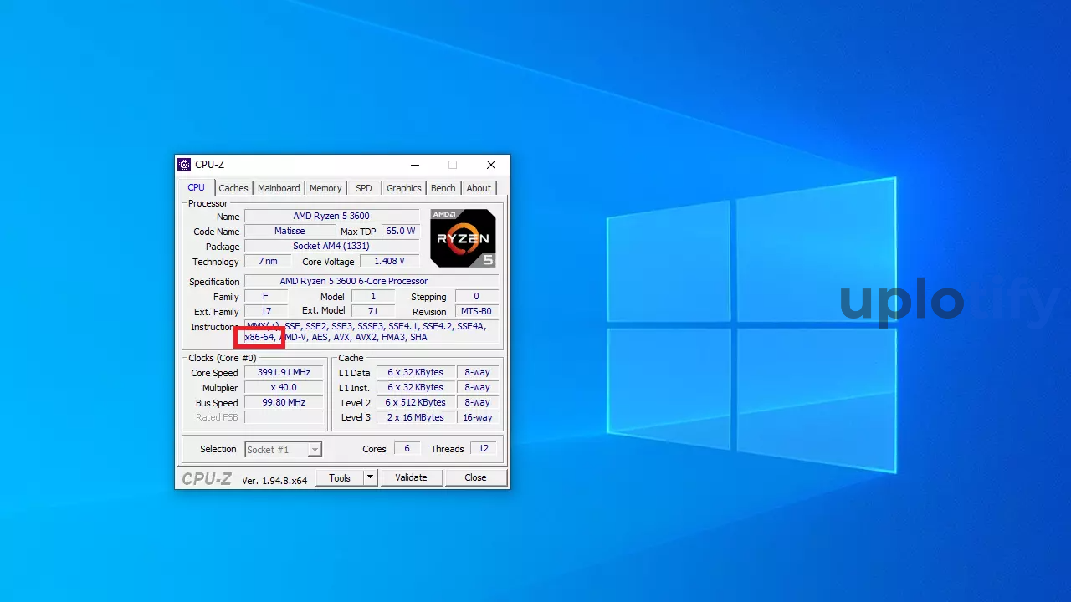The image size is (1071, 602).
Task: Click the Technology value 7 nm
Action: click(x=268, y=261)
